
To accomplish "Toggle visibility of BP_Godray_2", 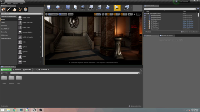I will pos(145,23).
